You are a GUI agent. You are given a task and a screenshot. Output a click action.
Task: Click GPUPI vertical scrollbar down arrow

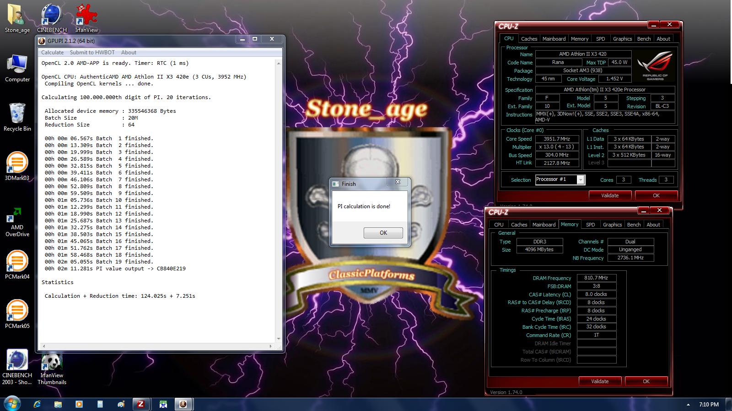[x=279, y=339]
